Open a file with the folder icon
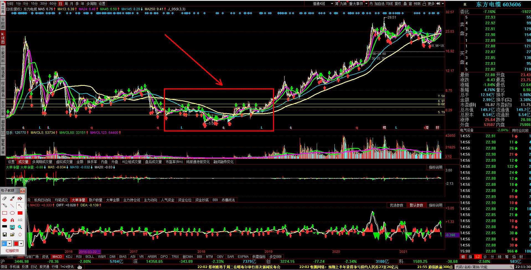 (x=12, y=235)
